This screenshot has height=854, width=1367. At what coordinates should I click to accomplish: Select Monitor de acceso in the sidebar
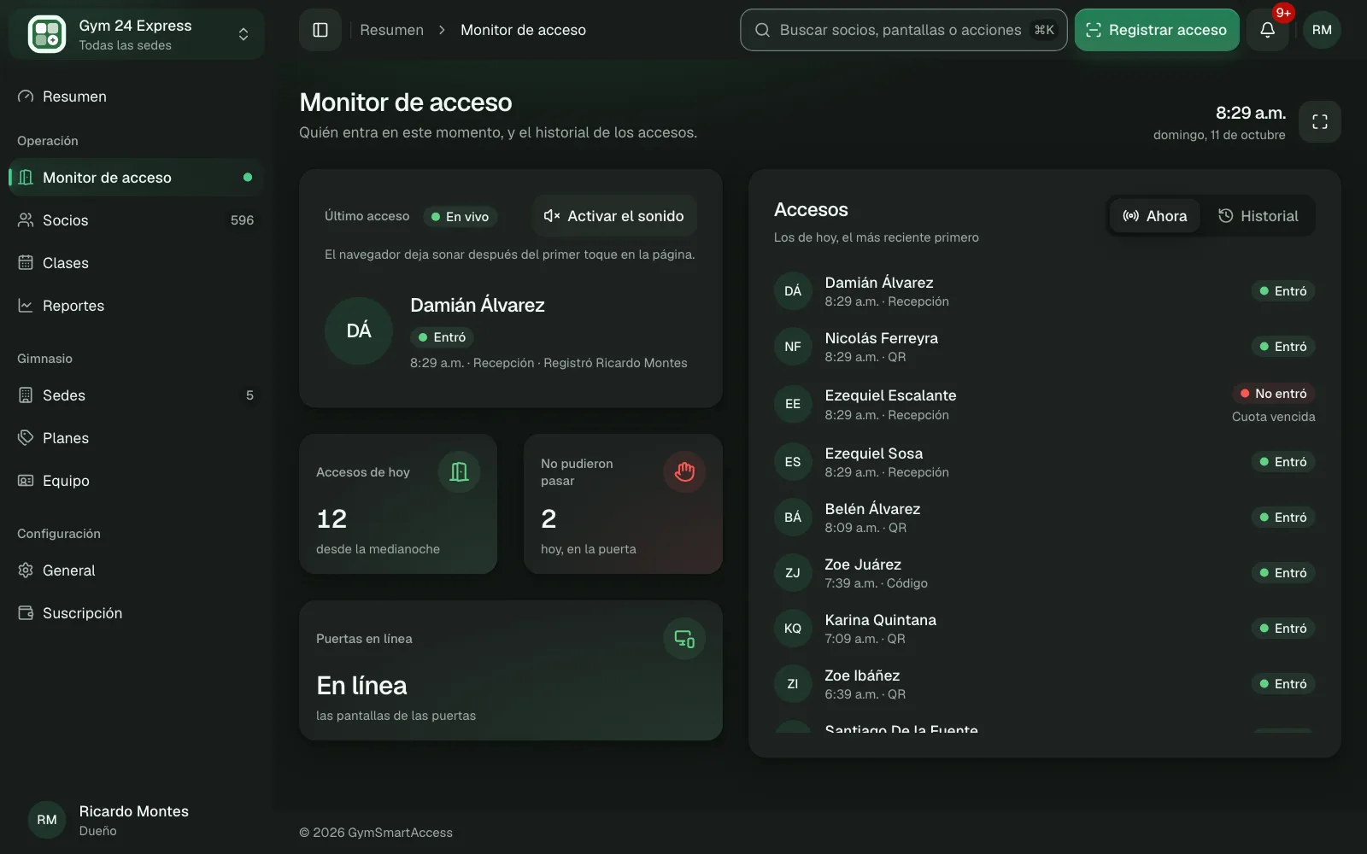tap(137, 178)
